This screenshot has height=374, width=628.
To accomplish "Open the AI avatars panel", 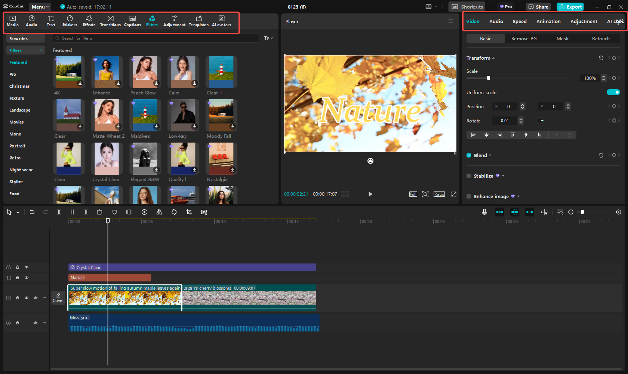I will click(x=221, y=21).
